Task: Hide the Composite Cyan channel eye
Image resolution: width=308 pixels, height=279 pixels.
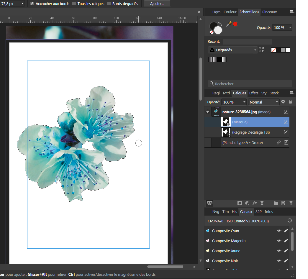Action: click(x=279, y=231)
